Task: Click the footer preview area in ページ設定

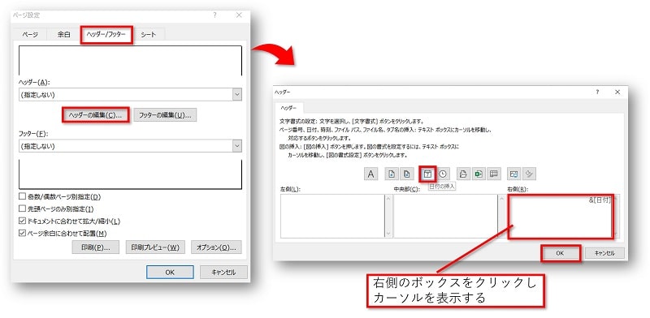Action: [x=130, y=174]
